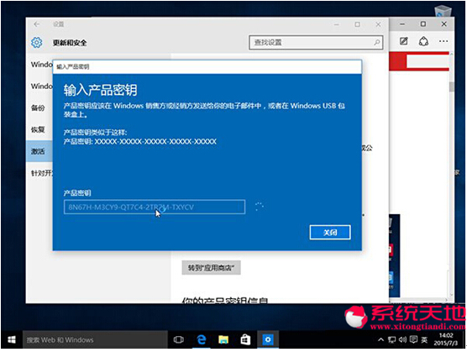
Task: Open the Store from the taskbar
Action: point(245,339)
